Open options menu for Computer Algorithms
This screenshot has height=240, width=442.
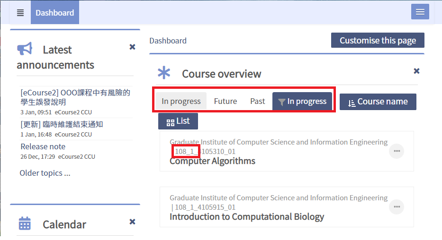click(397, 151)
